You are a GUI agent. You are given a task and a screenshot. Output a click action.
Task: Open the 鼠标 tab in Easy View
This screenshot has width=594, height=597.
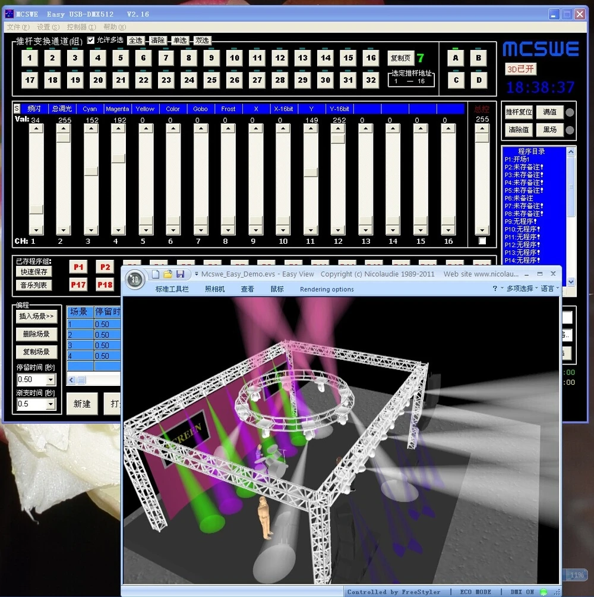click(x=277, y=289)
